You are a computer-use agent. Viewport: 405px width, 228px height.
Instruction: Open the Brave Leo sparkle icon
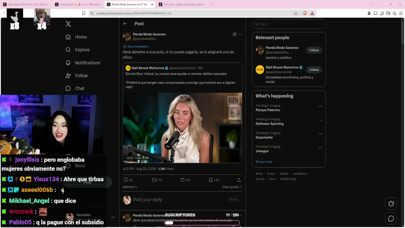(394, 13)
